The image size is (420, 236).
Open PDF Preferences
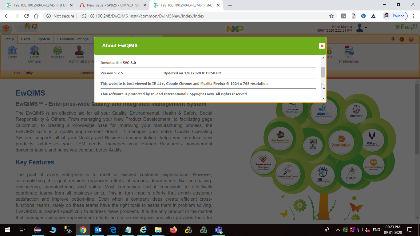(x=349, y=54)
